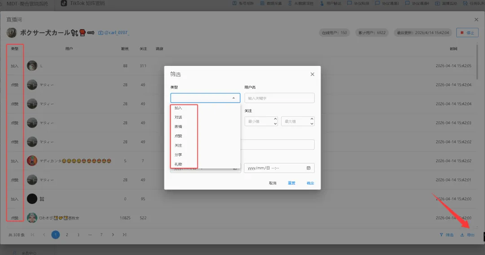This screenshot has width=485, height=255.
Task: Open the 数据采集 top menu item
Action: point(271,4)
